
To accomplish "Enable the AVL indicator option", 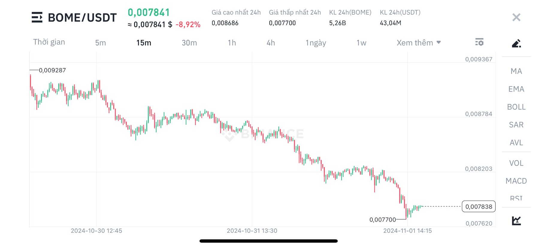I will point(516,143).
